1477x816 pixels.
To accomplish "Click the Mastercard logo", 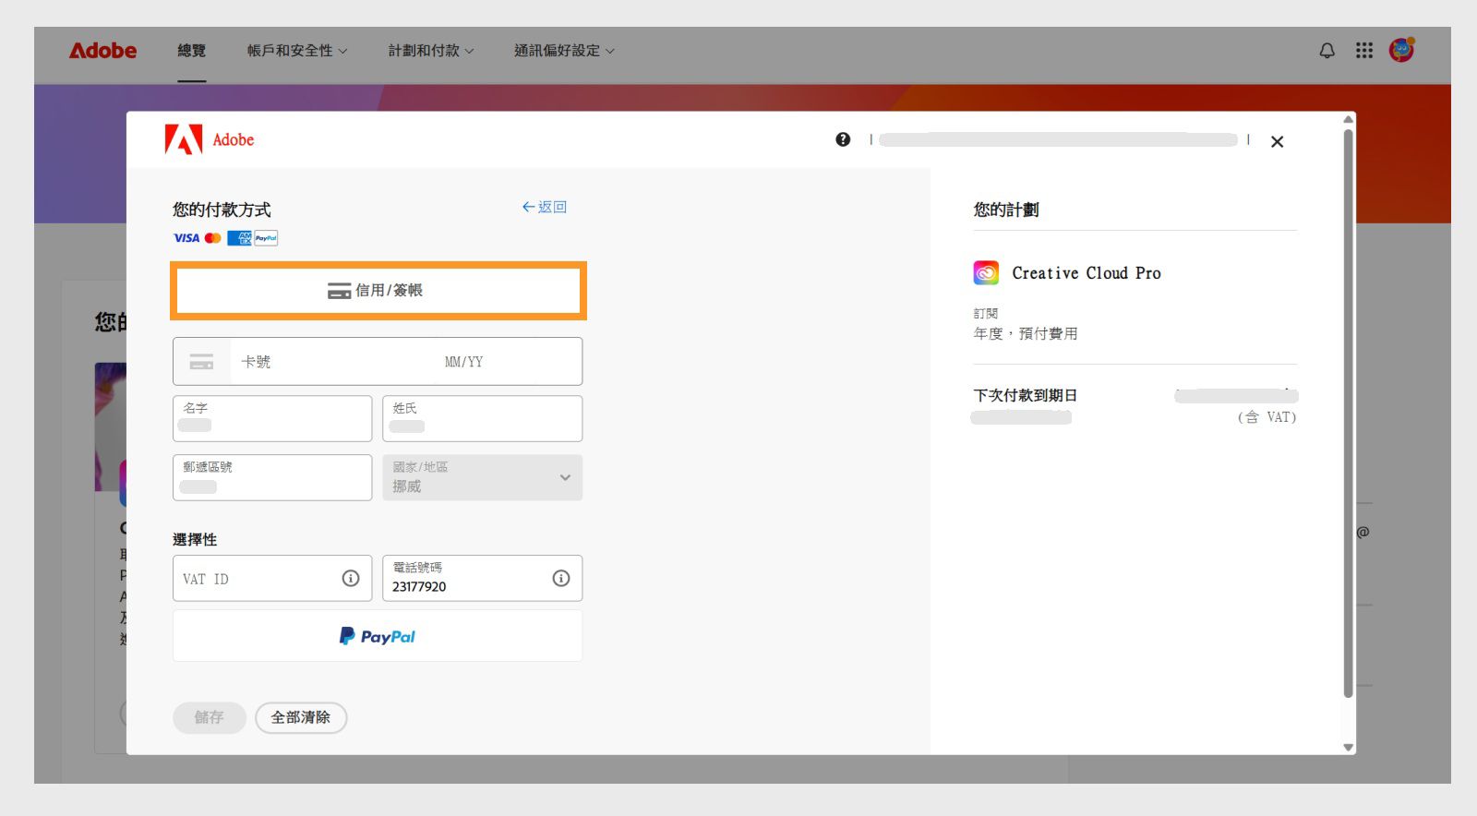I will (x=213, y=238).
